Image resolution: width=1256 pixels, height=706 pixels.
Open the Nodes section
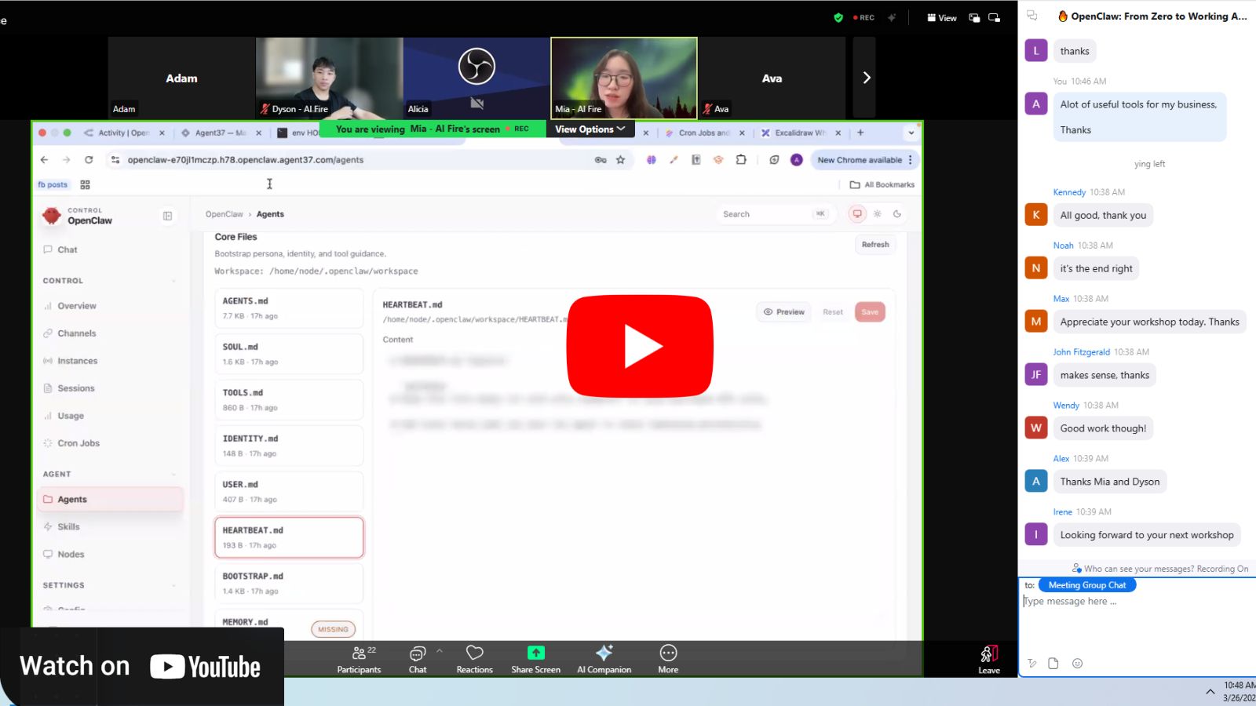(x=70, y=554)
